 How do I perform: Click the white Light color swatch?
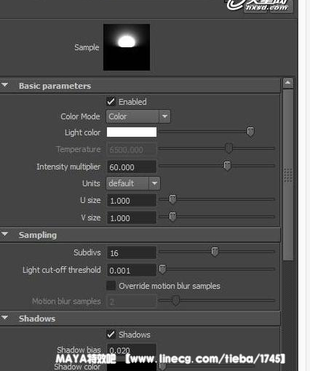click(x=132, y=132)
